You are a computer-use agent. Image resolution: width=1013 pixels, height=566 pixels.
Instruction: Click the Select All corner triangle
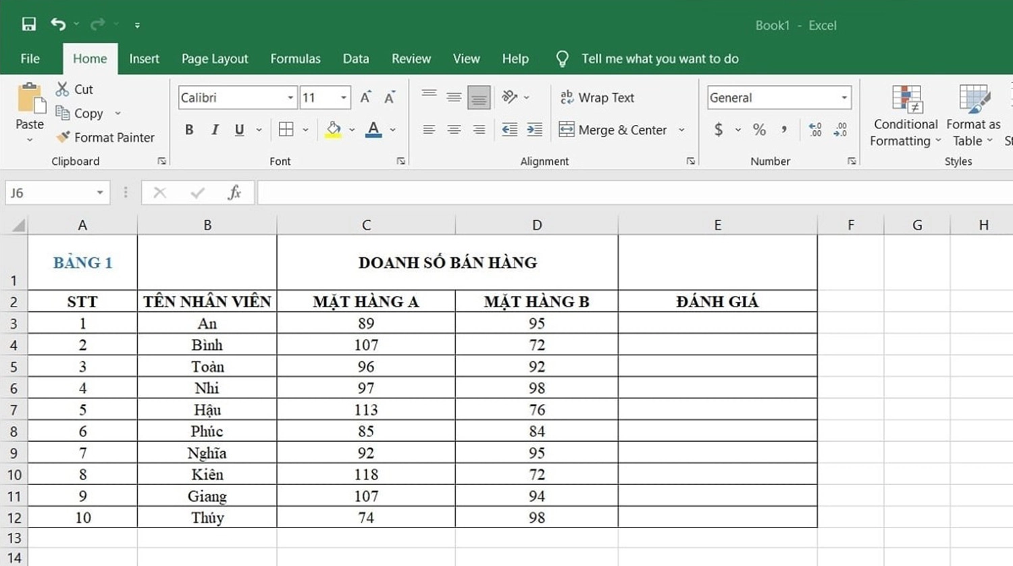18,225
